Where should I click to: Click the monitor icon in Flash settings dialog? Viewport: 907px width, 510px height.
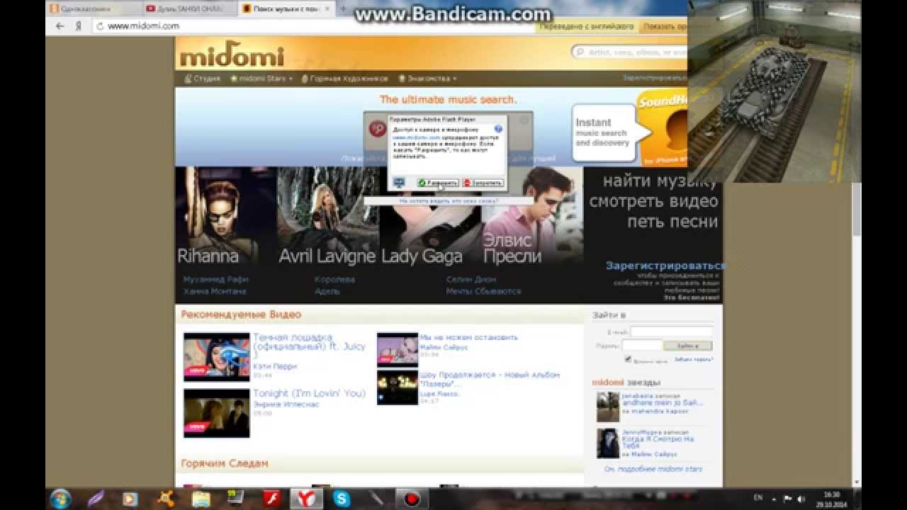[x=399, y=183]
